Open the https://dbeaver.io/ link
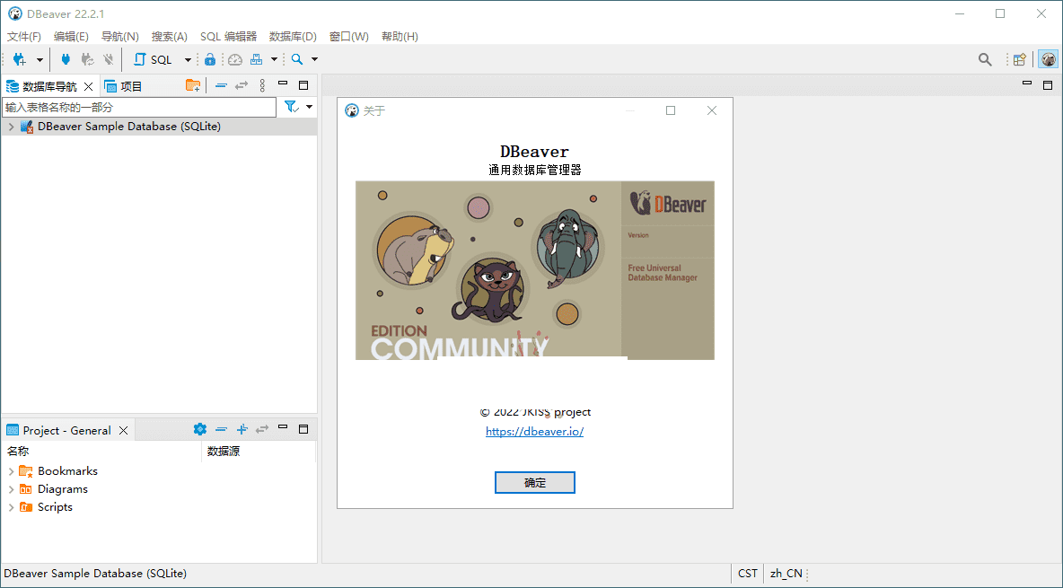 [535, 431]
